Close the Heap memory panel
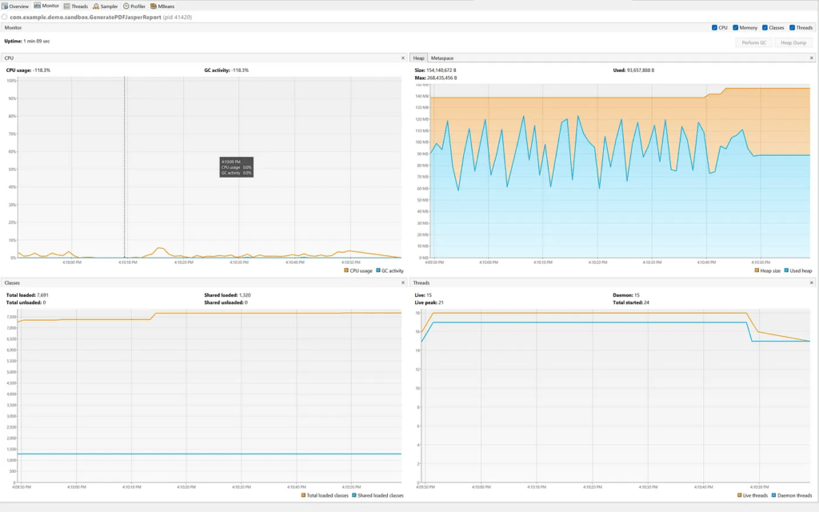Screen dimensions: 819x512 click(x=812, y=58)
